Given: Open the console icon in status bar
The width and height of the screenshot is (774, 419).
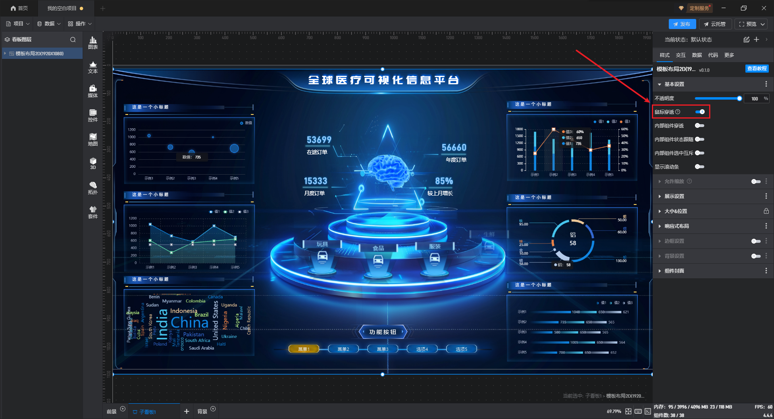Looking at the screenshot, I should [x=647, y=411].
